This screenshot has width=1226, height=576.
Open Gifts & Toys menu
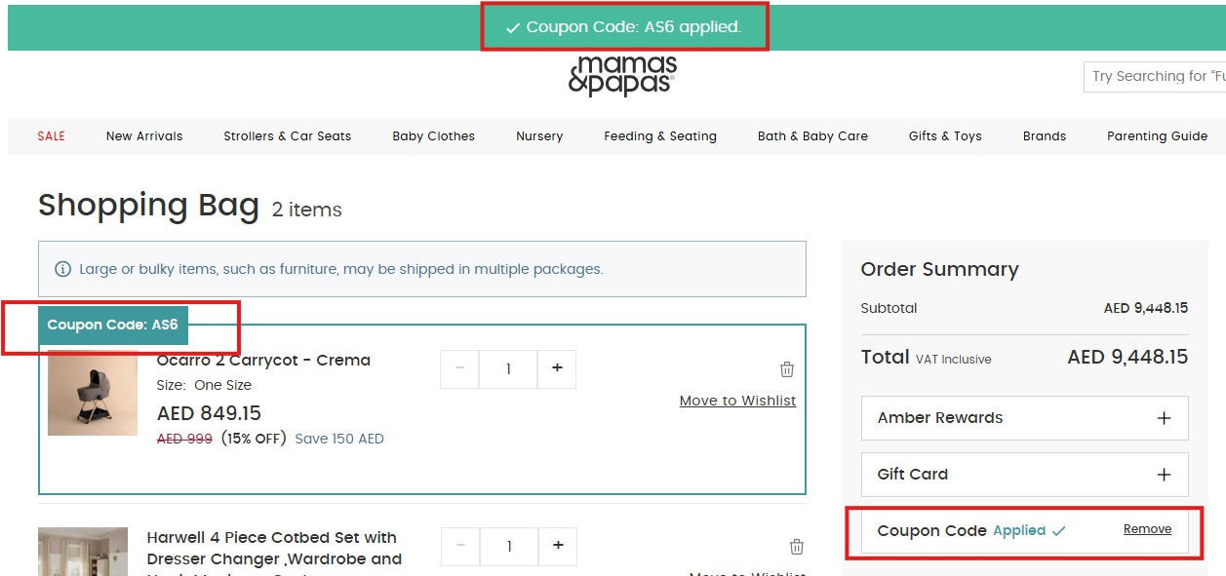945,136
